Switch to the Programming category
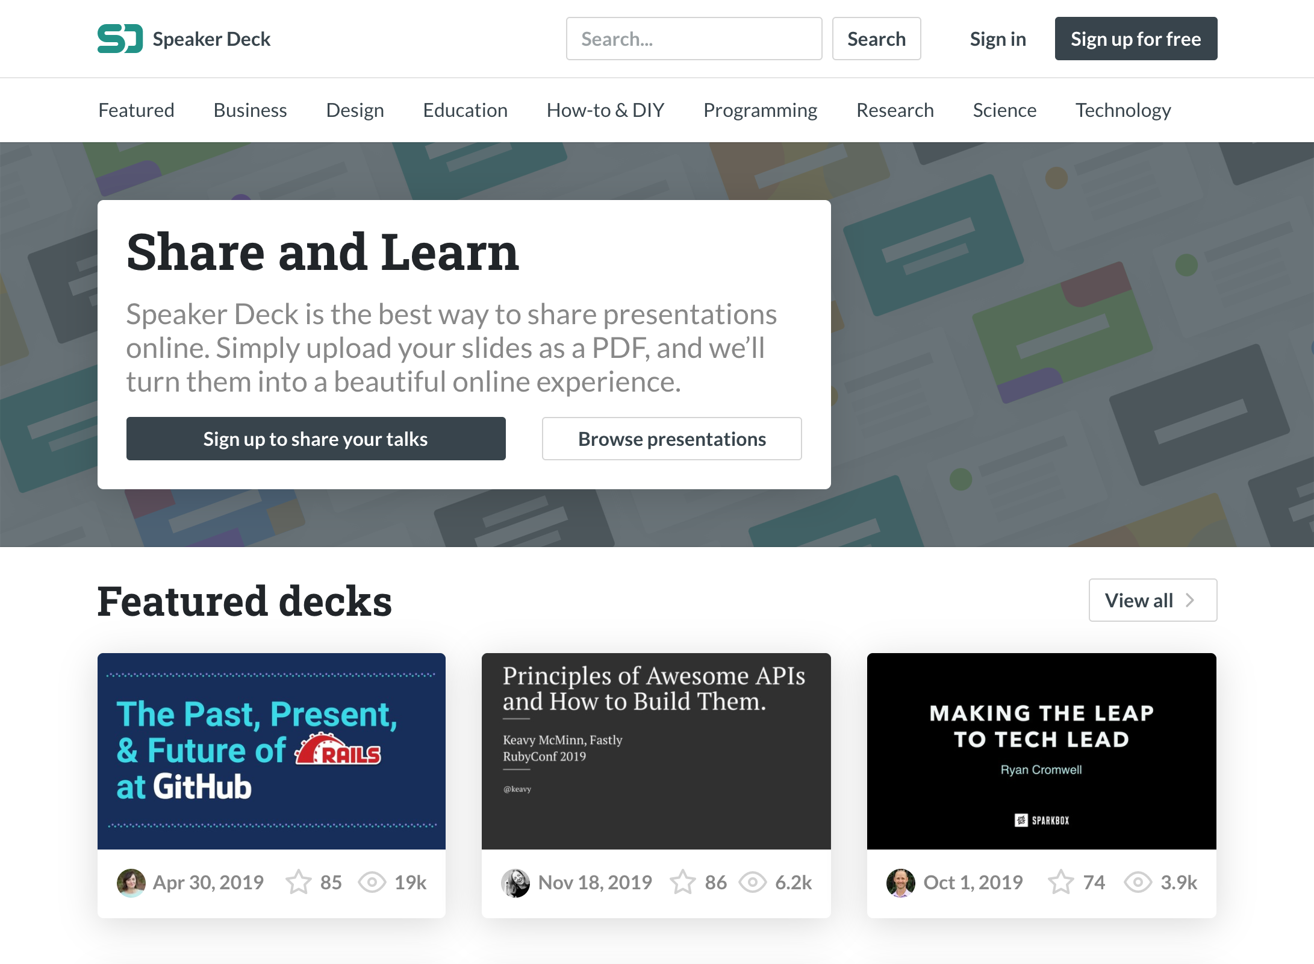The height and width of the screenshot is (964, 1314). tap(760, 110)
